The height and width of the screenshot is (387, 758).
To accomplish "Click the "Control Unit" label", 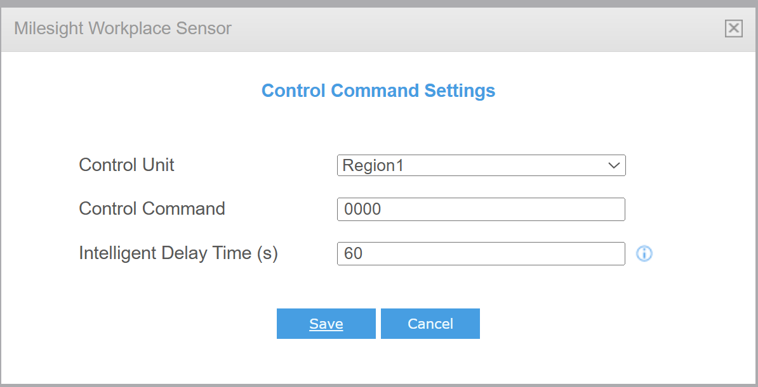I will (126, 165).
